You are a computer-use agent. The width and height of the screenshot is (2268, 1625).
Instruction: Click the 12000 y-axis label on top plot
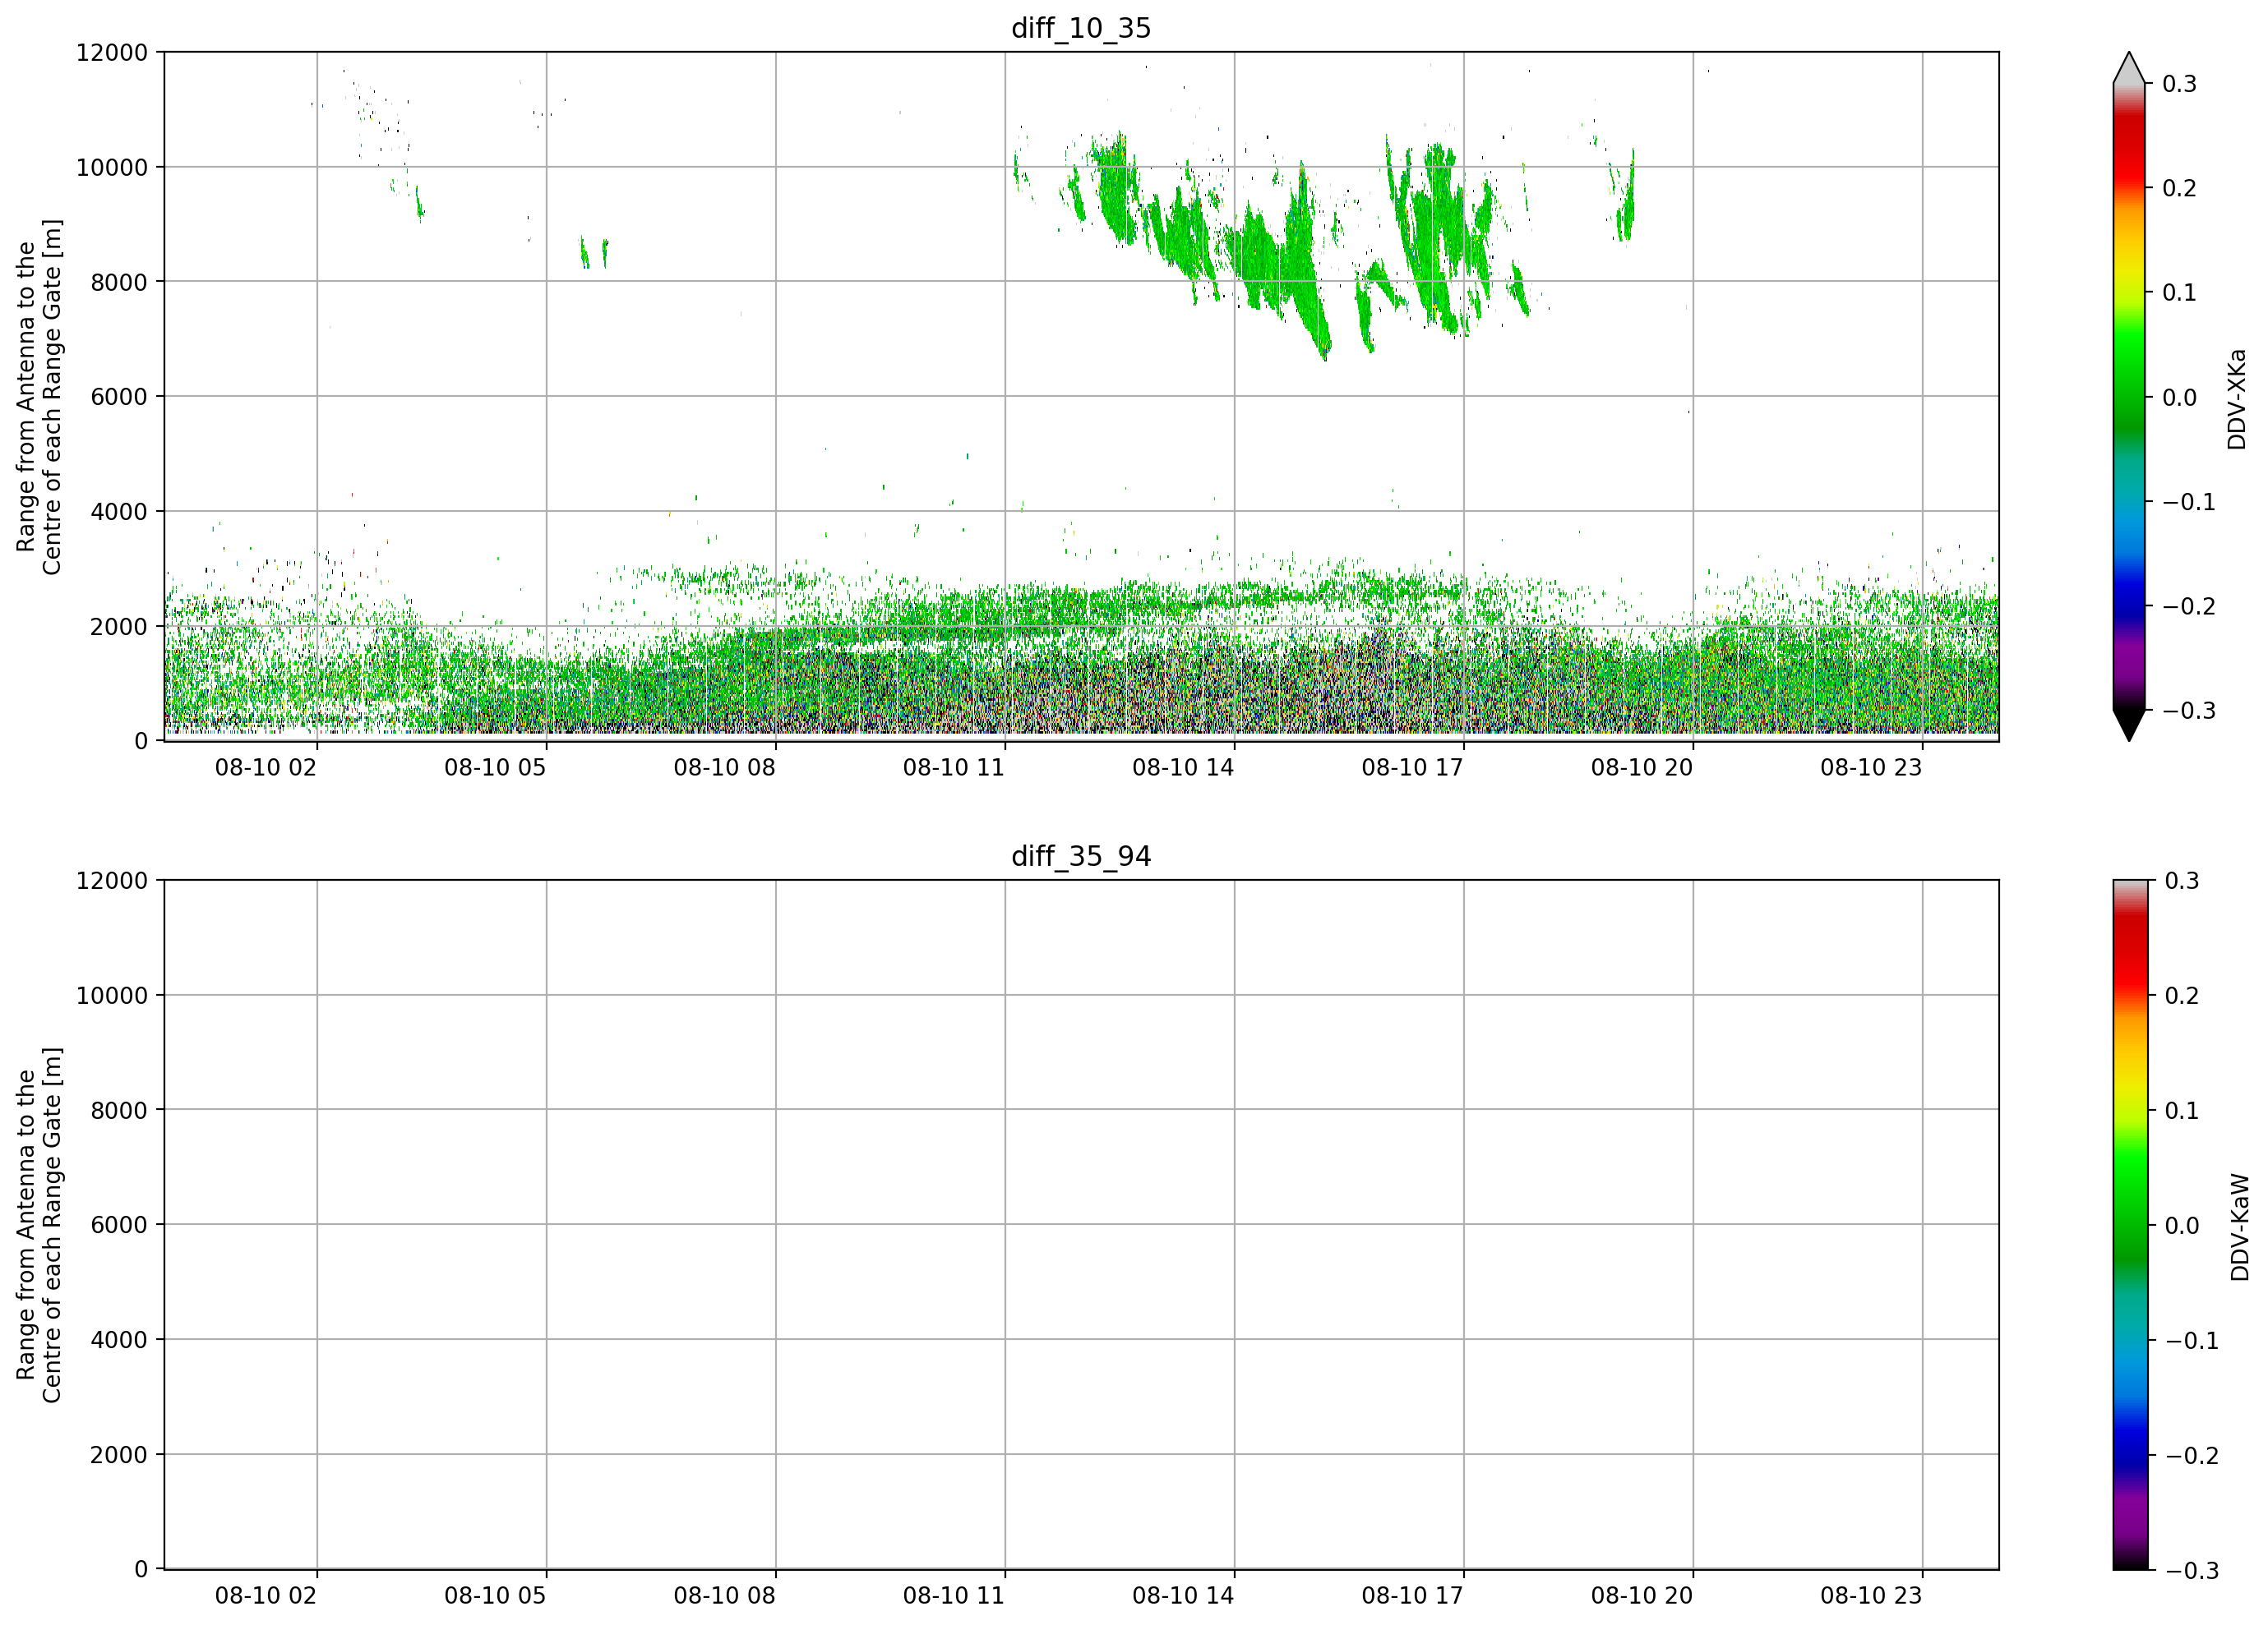[112, 52]
